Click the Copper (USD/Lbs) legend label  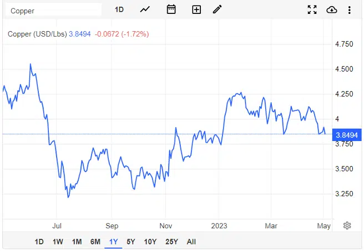pyautogui.click(x=37, y=34)
